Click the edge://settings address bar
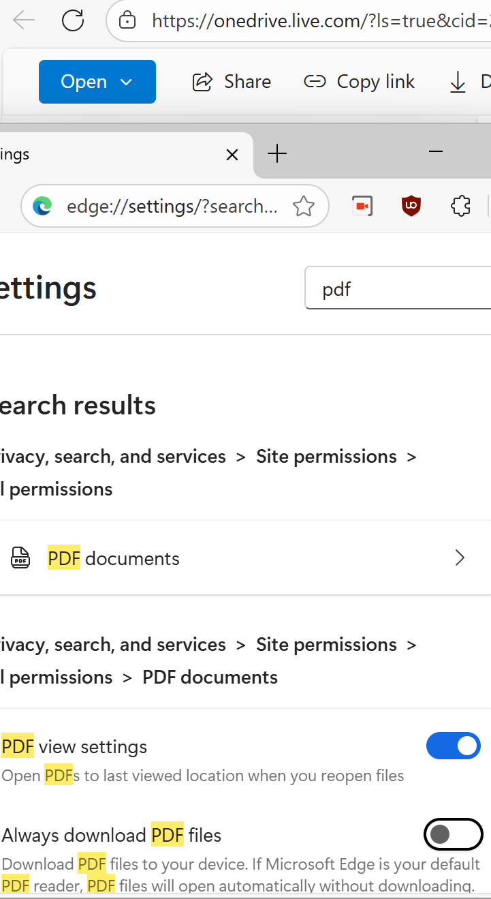Screen dimensions: 491x899 [x=170, y=205]
